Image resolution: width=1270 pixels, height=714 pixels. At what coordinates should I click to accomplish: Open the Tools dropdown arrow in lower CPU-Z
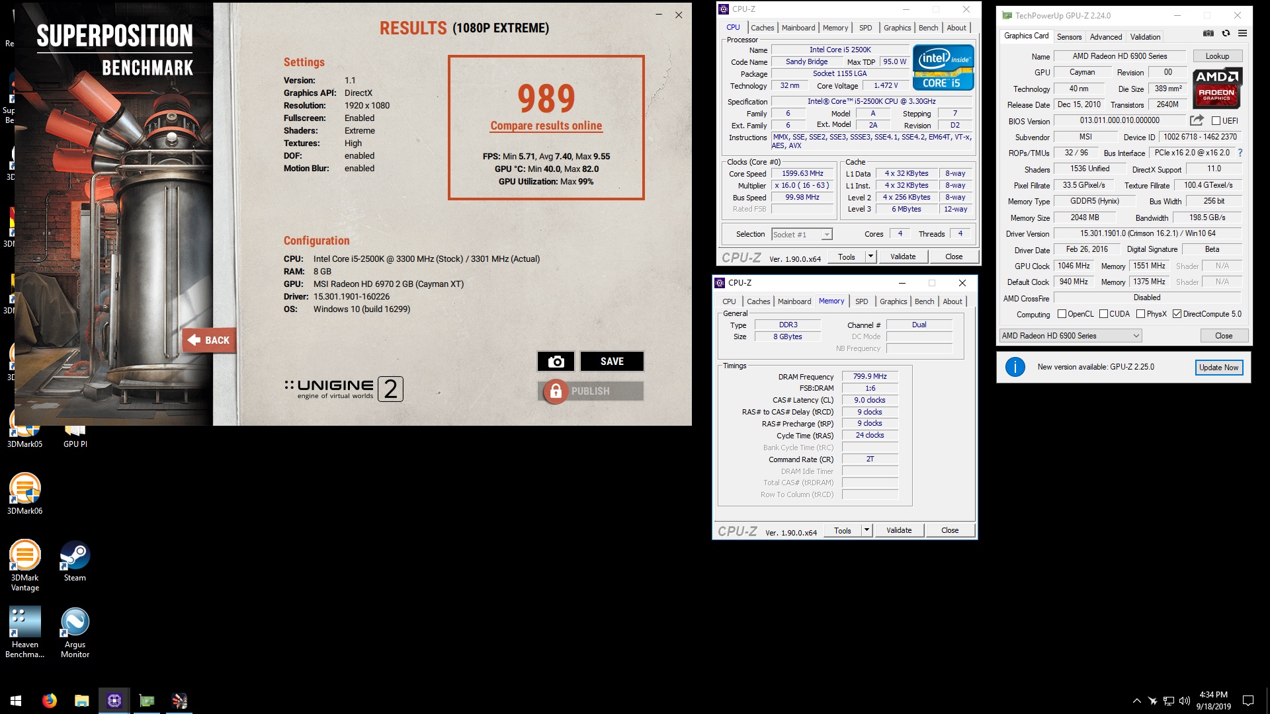(x=867, y=530)
